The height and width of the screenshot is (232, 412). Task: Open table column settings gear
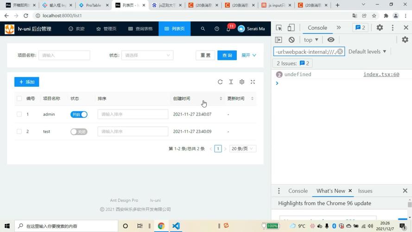[x=242, y=82]
